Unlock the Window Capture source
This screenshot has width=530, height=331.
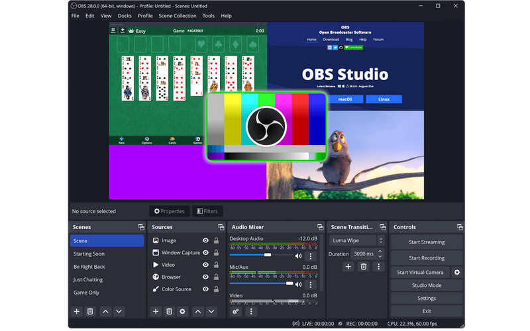click(216, 253)
